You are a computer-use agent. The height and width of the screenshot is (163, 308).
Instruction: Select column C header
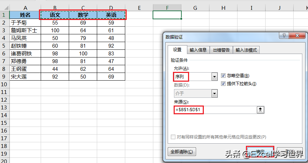point(83,8)
